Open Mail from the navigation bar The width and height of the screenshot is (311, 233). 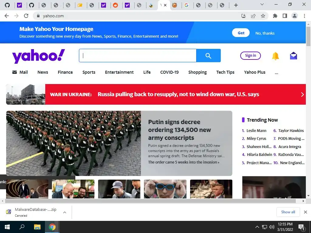(20, 72)
